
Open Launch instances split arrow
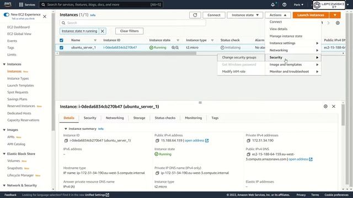click(x=335, y=15)
